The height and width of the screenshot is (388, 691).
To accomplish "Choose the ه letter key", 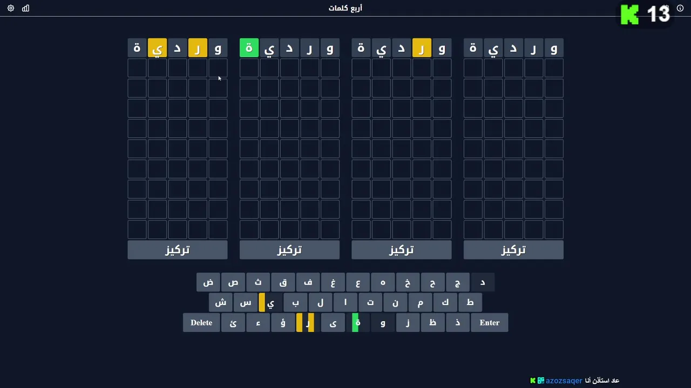I will (383, 282).
